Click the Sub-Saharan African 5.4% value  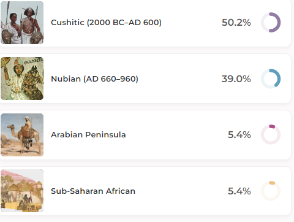click(x=239, y=191)
